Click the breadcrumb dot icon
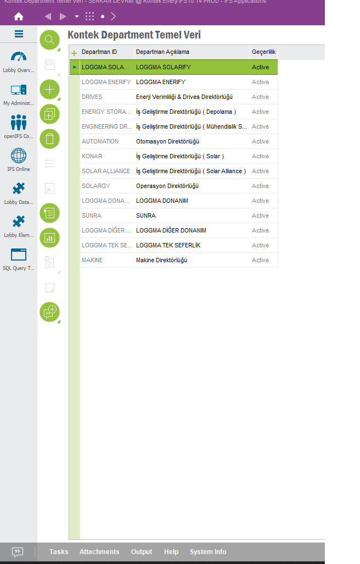This screenshot has width=360, height=564. [103, 16]
